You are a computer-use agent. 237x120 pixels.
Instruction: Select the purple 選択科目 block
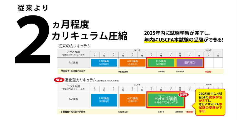tap(189, 63)
